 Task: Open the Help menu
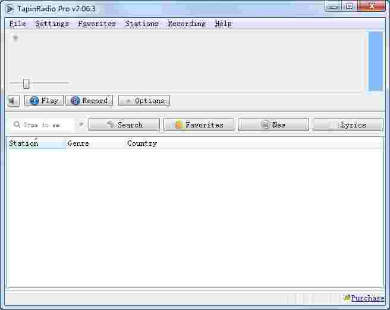coord(223,24)
